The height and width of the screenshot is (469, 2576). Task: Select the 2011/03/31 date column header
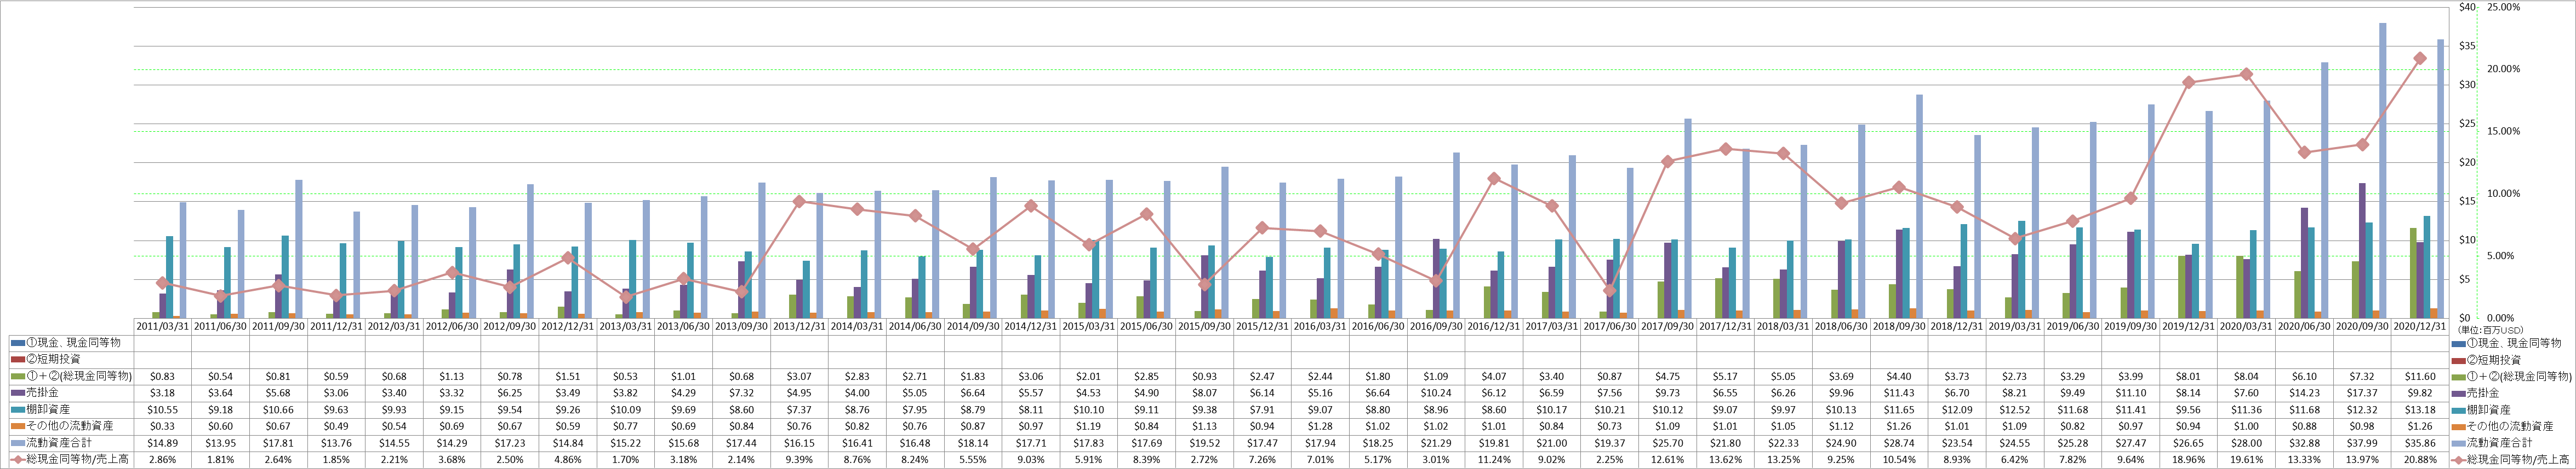(163, 326)
